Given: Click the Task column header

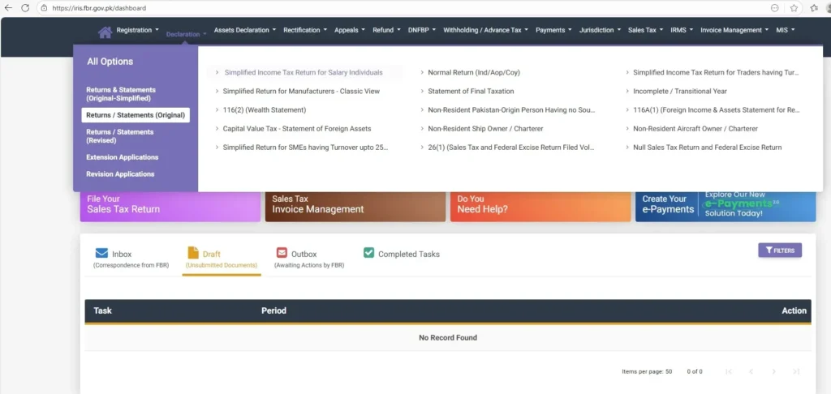Looking at the screenshot, I should [103, 310].
